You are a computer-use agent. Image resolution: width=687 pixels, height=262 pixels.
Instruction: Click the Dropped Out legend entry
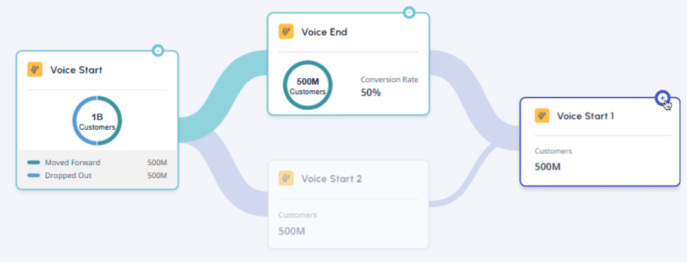coord(97,176)
